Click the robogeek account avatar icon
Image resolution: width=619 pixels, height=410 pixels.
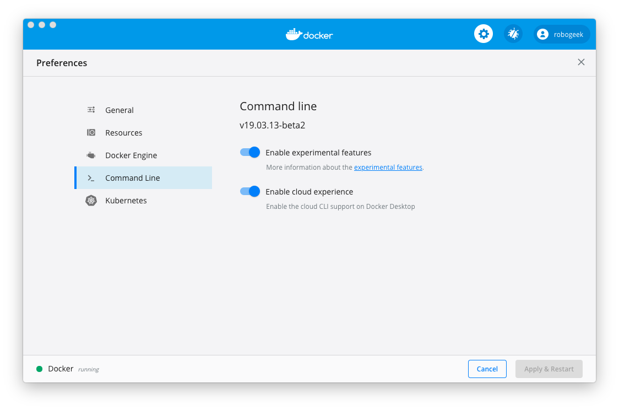coord(543,34)
